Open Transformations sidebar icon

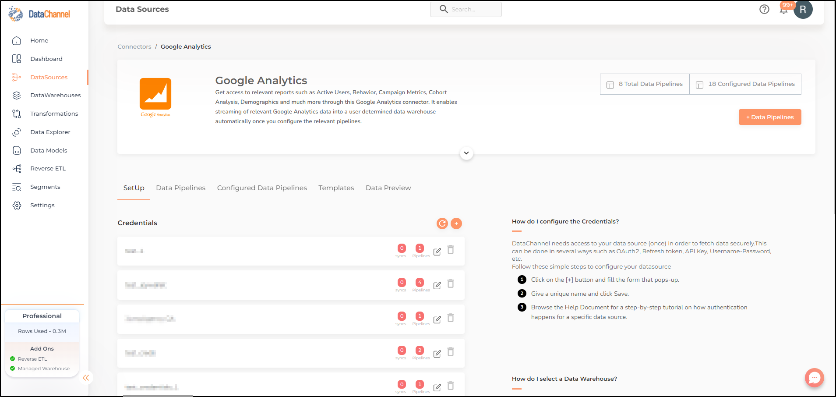click(x=17, y=114)
